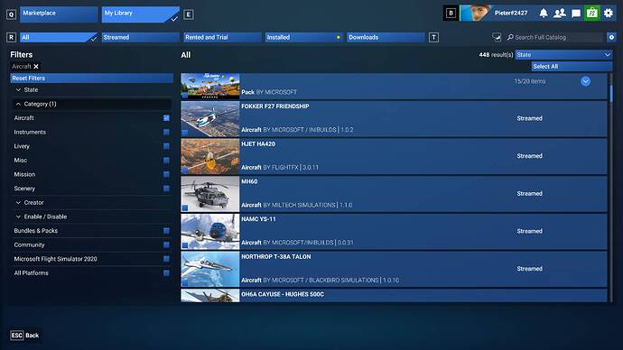Screen dimensions: 623x350
Task: Switch to the My Library tab
Action: pos(140,14)
